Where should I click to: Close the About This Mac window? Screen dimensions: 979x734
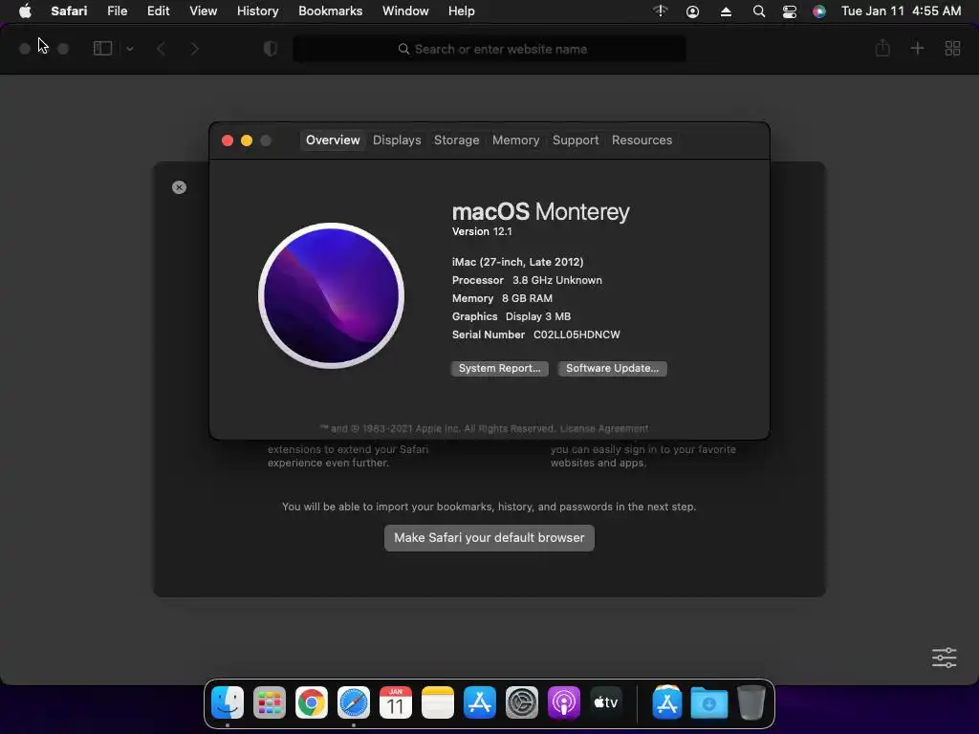point(228,140)
